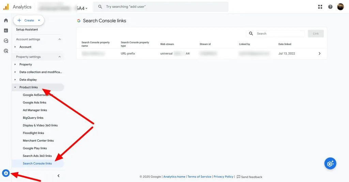Screen dimensions: 349x182
Task: Focus the table Search field
Action: point(275,34)
